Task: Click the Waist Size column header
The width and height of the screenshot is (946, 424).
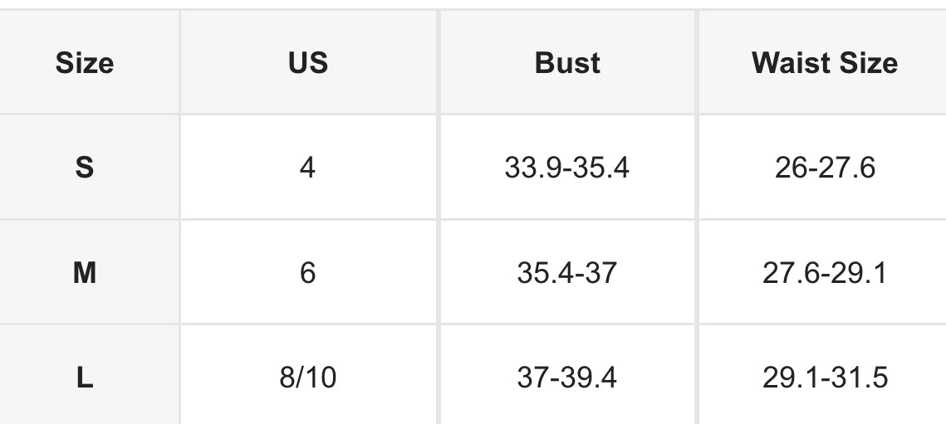Action: click(825, 63)
